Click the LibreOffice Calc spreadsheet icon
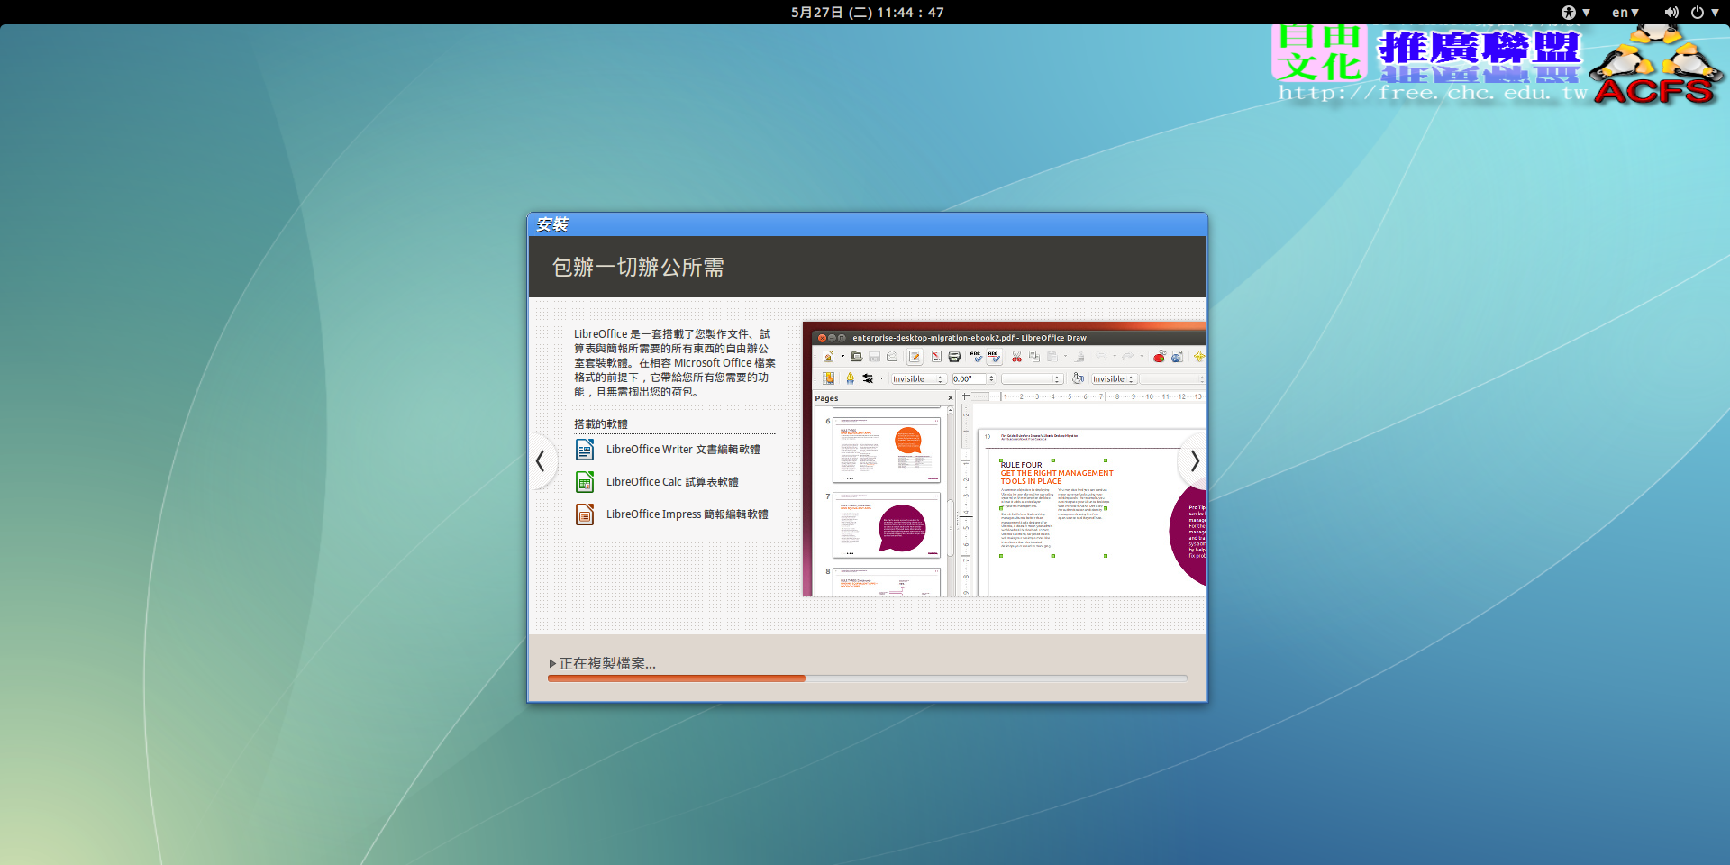This screenshot has width=1730, height=865. click(585, 482)
